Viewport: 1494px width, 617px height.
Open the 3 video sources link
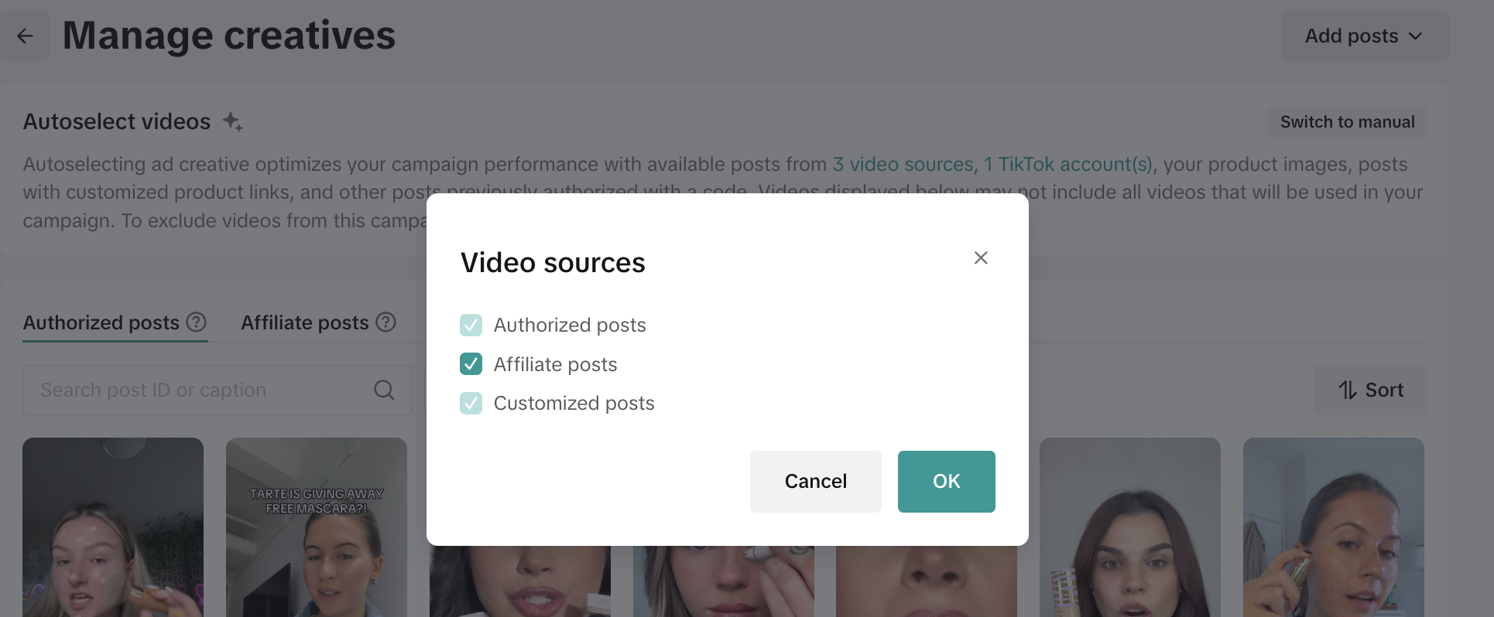(903, 164)
